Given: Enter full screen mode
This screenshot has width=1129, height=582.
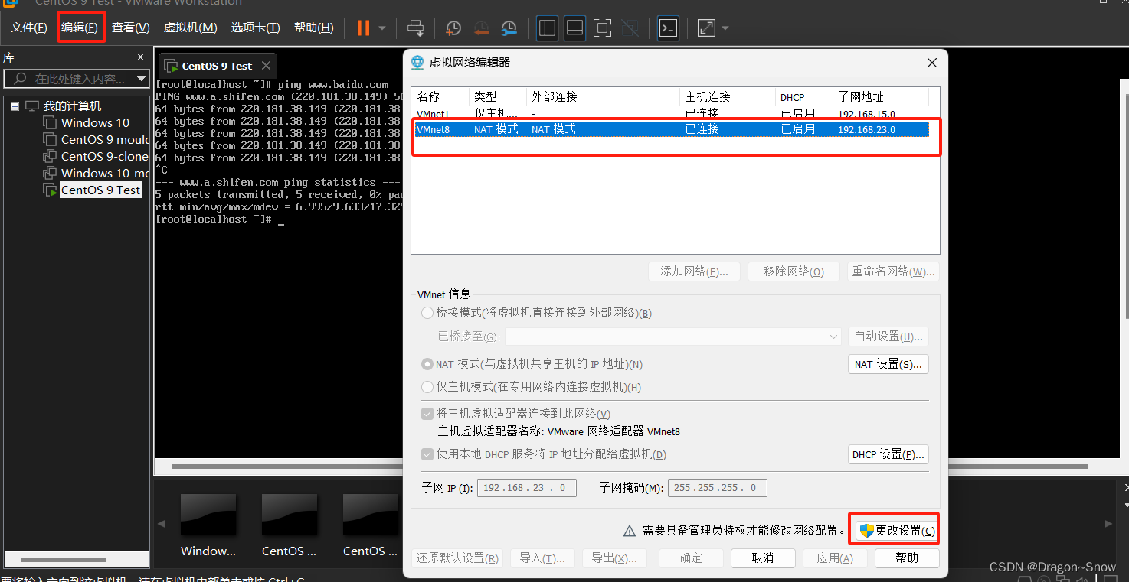Looking at the screenshot, I should [x=603, y=28].
